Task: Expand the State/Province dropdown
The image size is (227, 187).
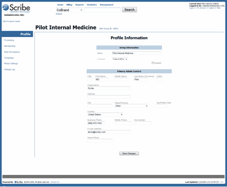Action: coord(131,106)
